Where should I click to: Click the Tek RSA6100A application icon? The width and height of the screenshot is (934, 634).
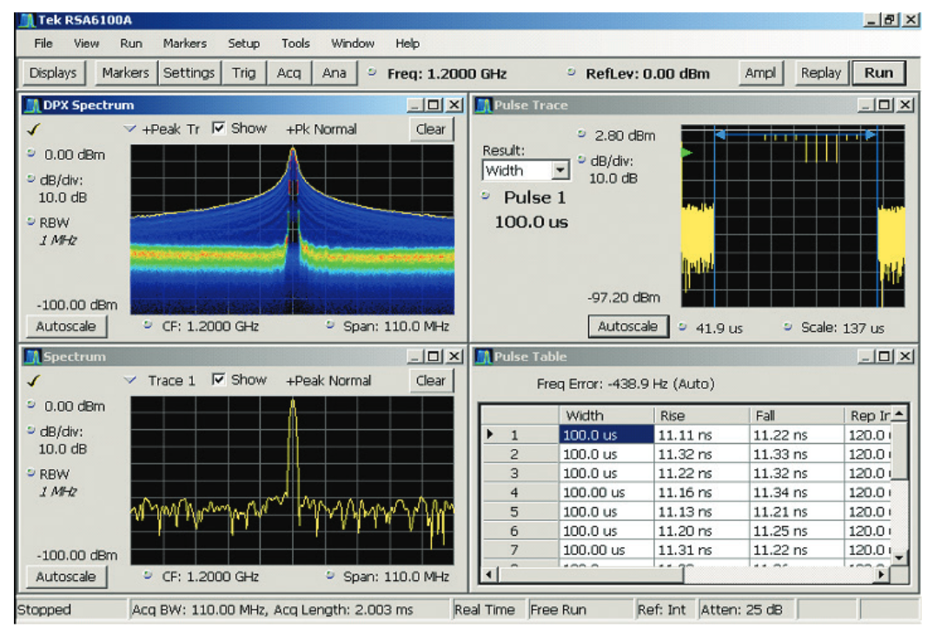pos(26,20)
